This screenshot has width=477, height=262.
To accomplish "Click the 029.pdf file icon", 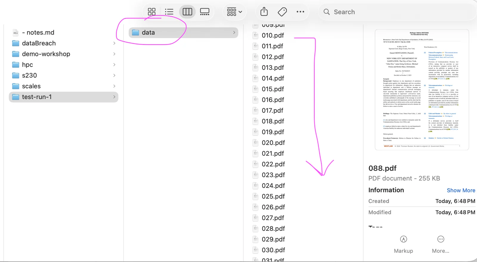I will point(255,239).
